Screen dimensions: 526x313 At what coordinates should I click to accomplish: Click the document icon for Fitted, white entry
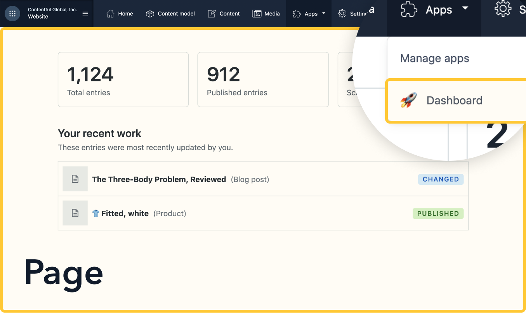tap(75, 213)
